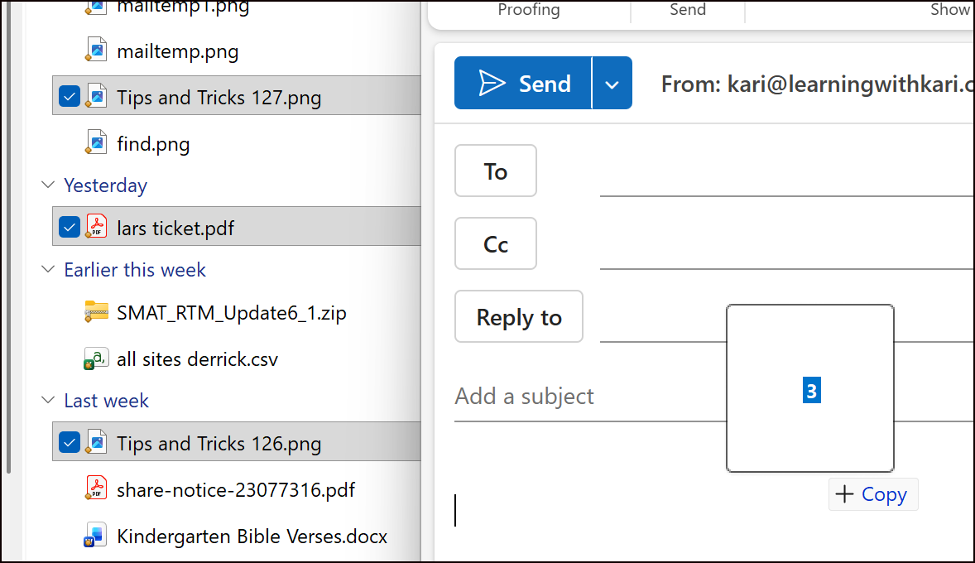Click the CSV icon for all sites derrick.csv
Image resolution: width=975 pixels, height=563 pixels.
(x=97, y=358)
